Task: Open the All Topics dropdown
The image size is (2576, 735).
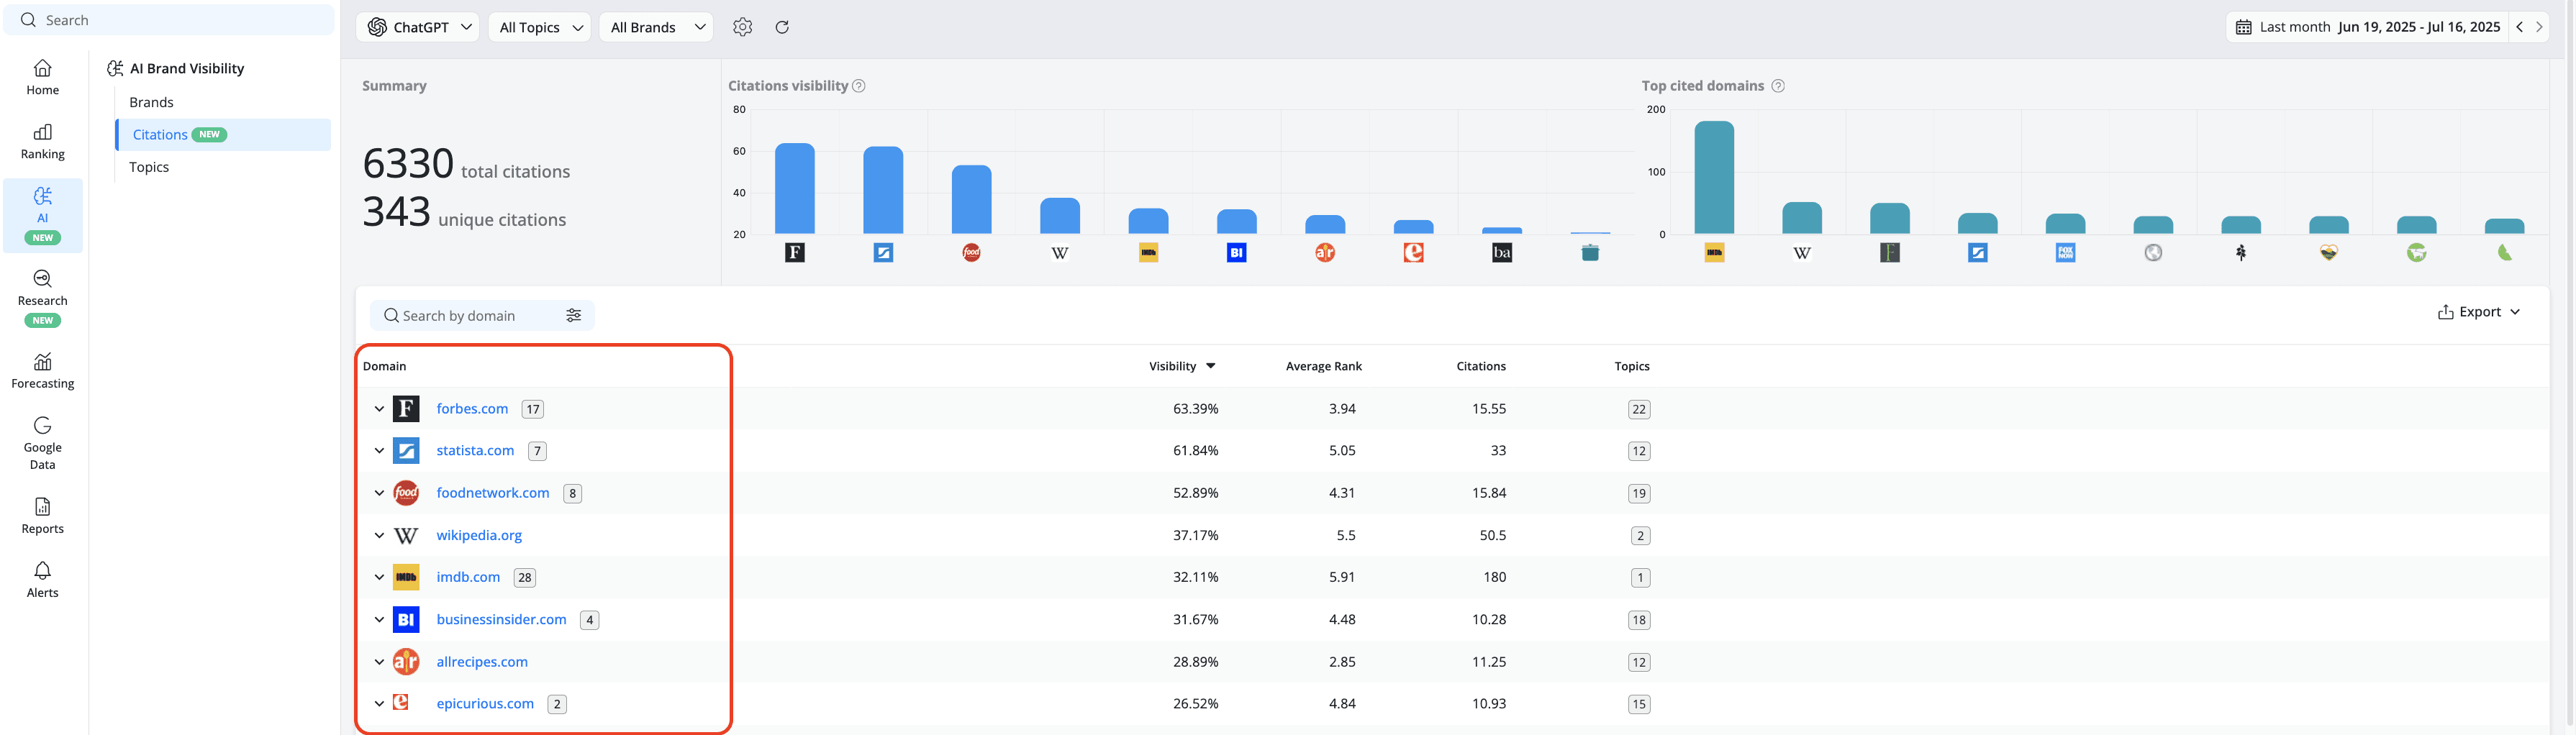Action: point(540,27)
